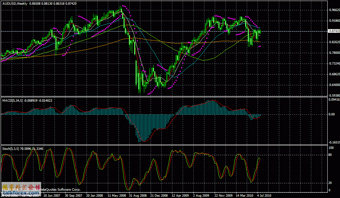The width and height of the screenshot is (340, 198).
Task: Click the 11 May 2008 date label
Action: 116,195
